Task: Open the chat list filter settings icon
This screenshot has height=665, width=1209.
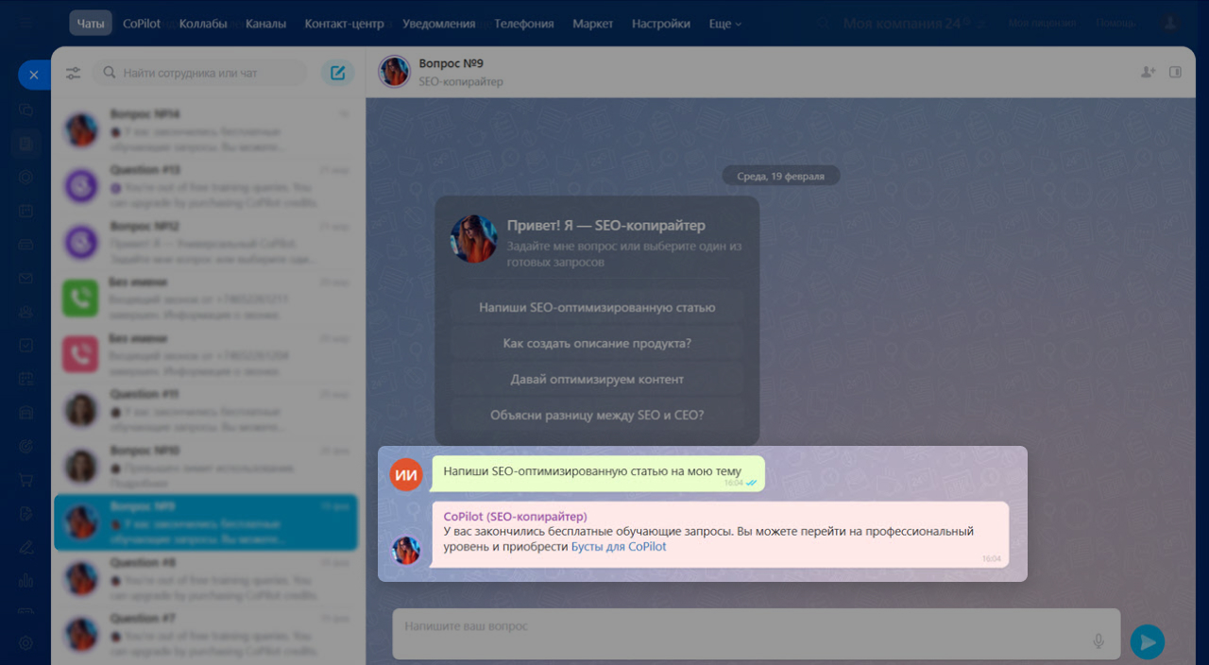Action: click(x=74, y=73)
